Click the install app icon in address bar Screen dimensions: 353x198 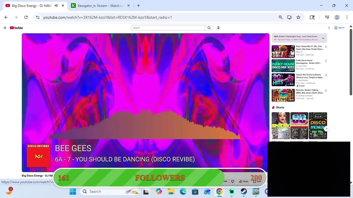tap(289, 17)
